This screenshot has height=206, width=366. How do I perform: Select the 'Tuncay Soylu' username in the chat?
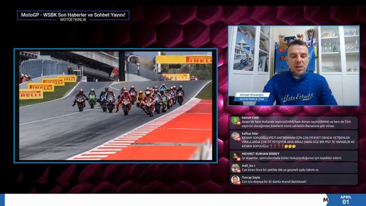(251, 177)
